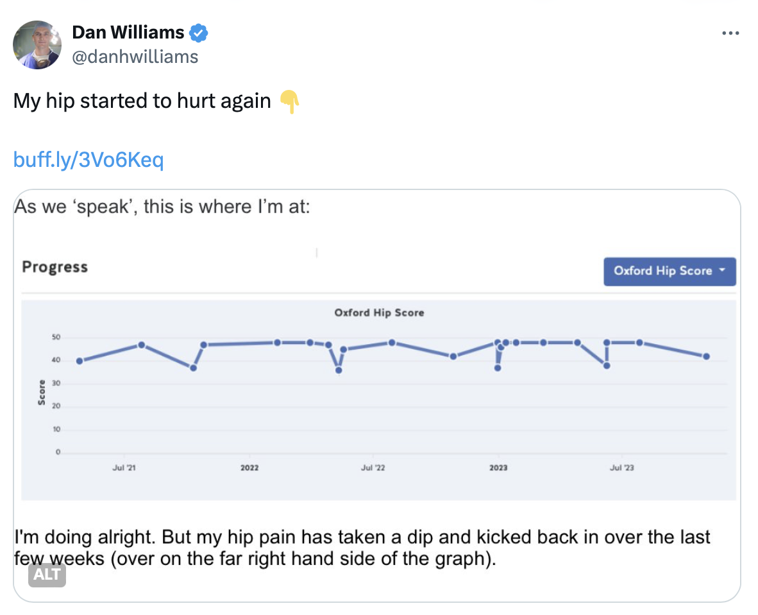Click the pointing-down hand emoji
Image resolution: width=758 pixels, height=615 pixels.
[x=289, y=101]
